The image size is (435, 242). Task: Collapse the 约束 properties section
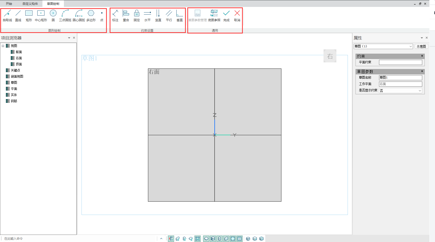[x=422, y=56]
